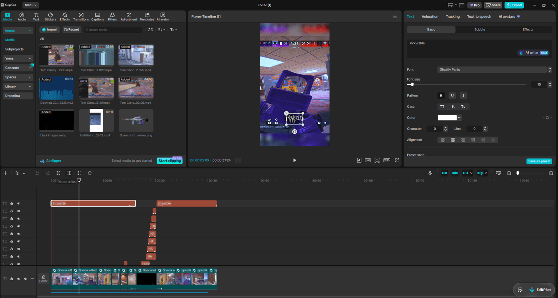
Task: Switch to the Animation tab
Action: tap(430, 16)
